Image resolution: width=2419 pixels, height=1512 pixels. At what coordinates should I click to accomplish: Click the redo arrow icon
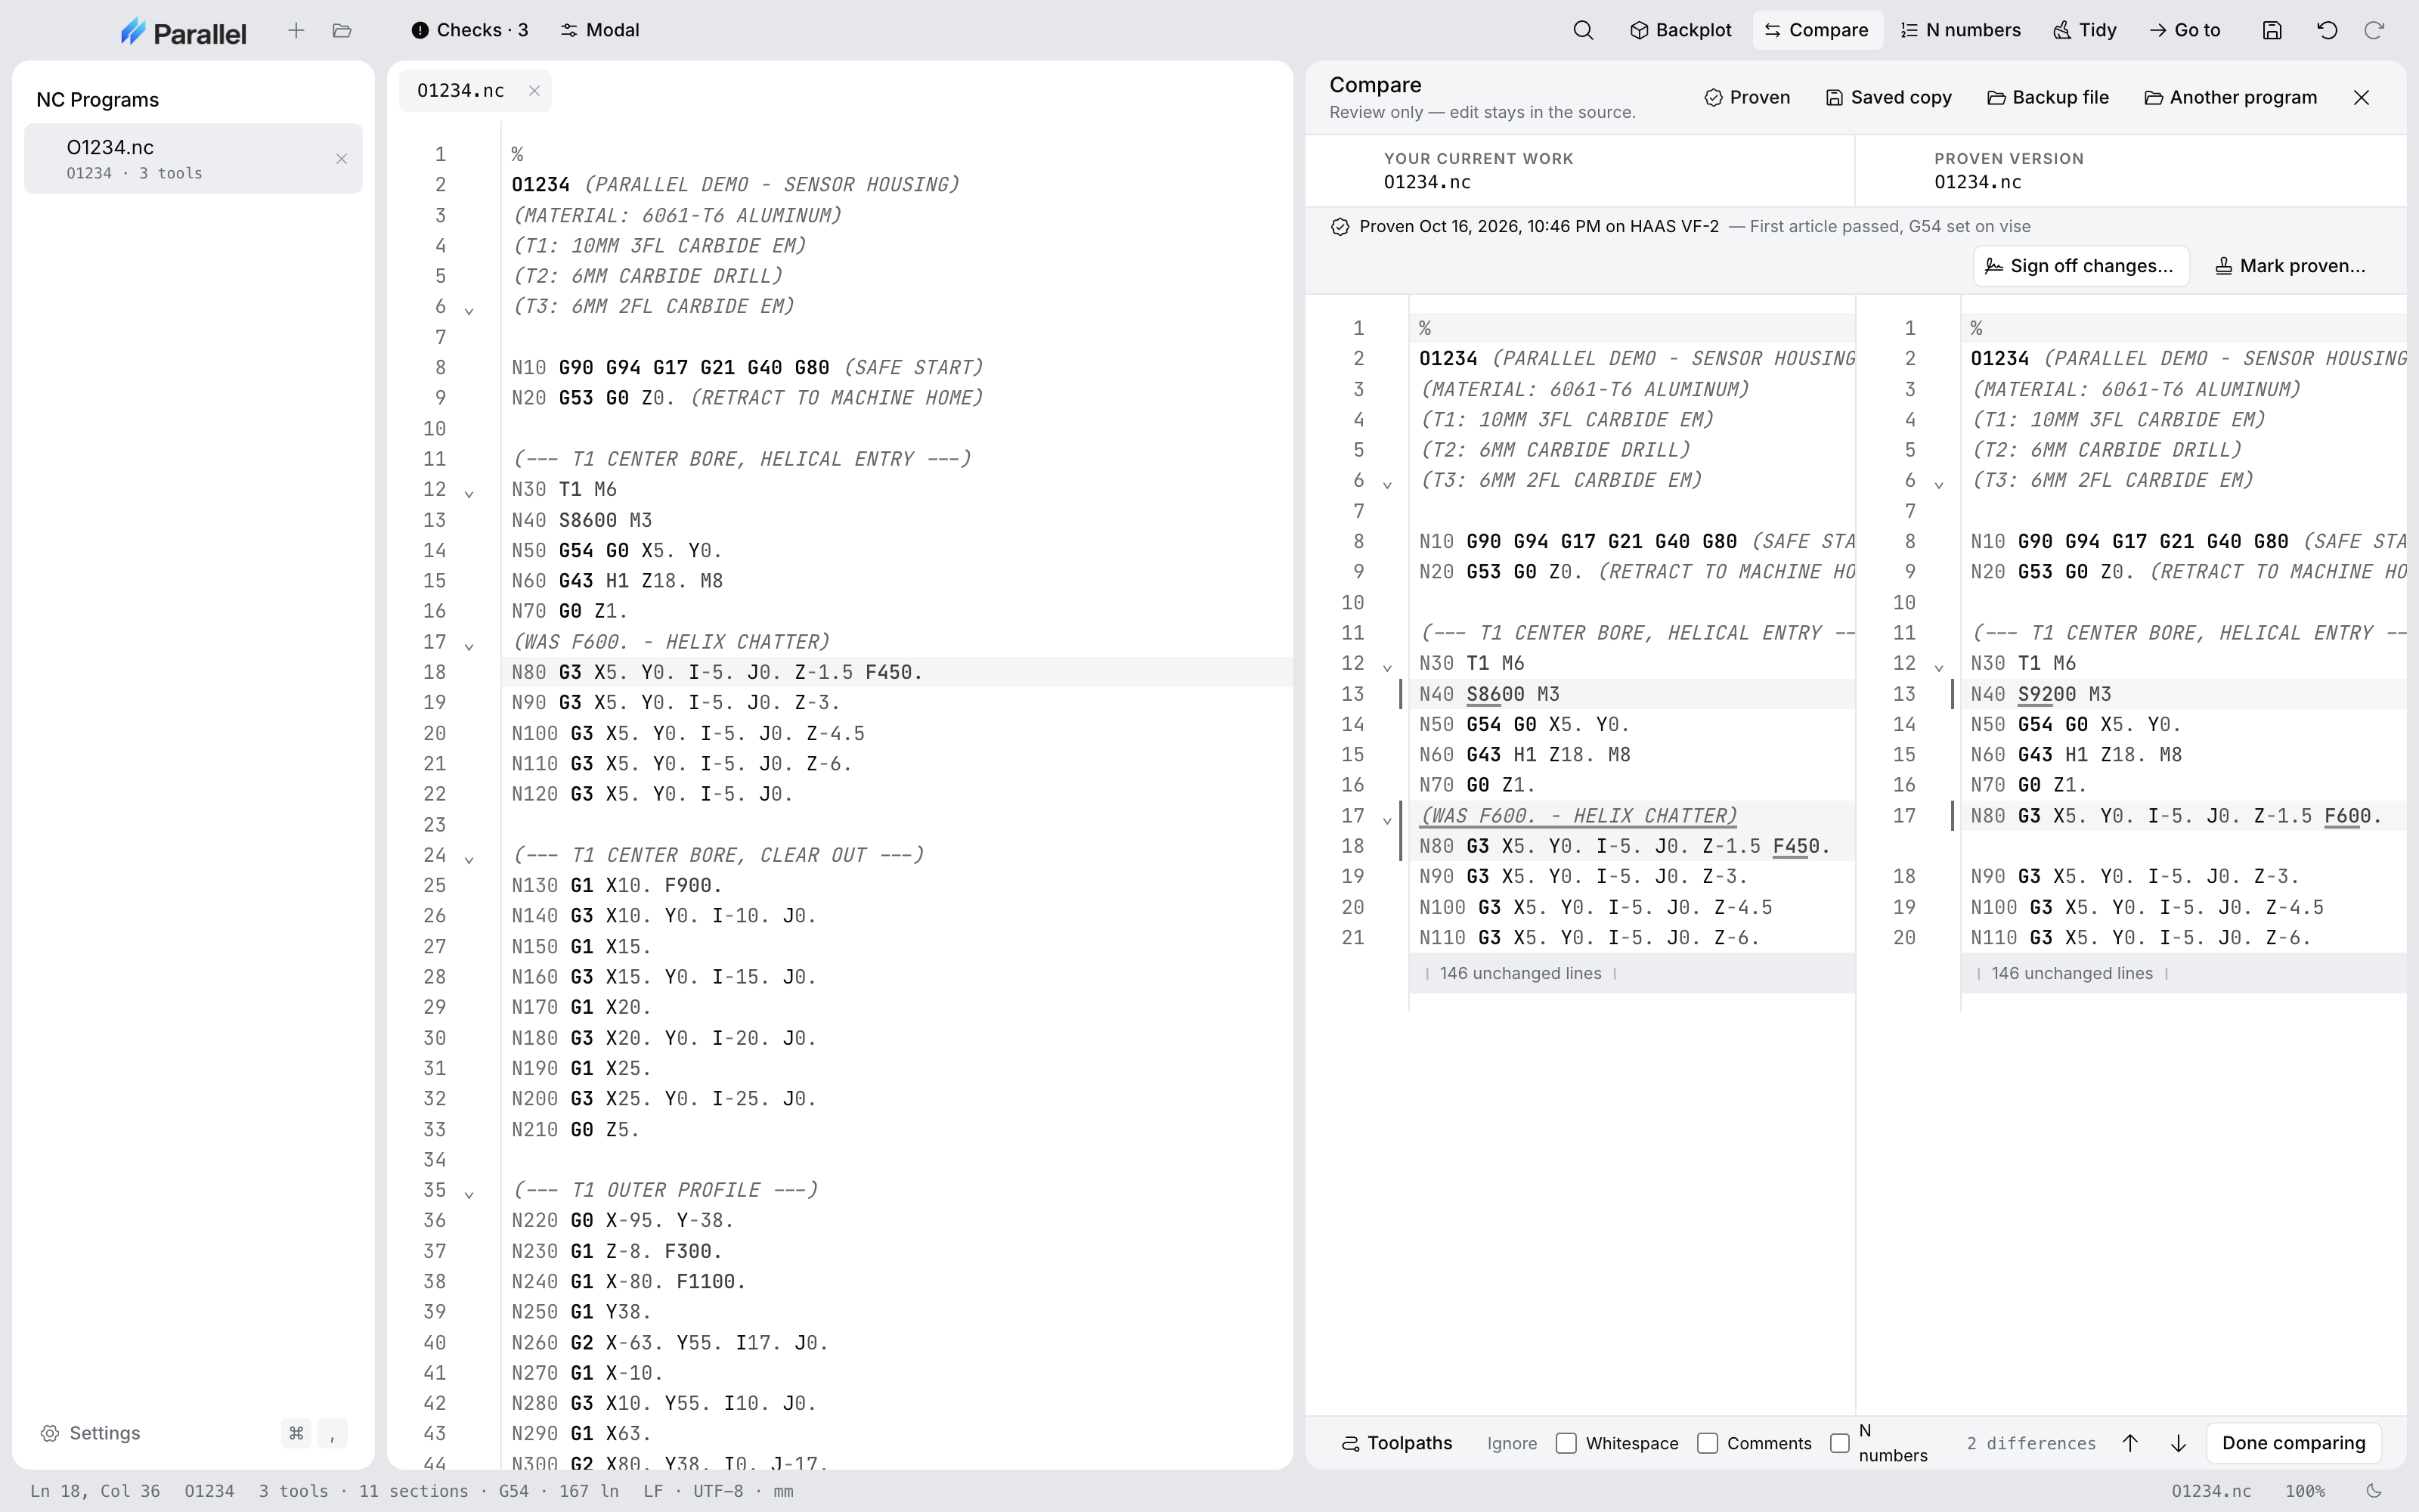click(2374, 30)
